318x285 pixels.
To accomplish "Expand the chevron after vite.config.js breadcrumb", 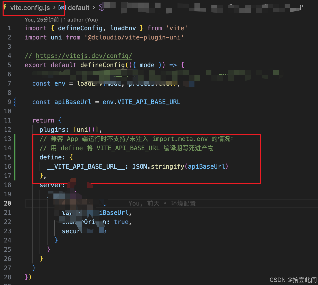I will [x=54, y=8].
